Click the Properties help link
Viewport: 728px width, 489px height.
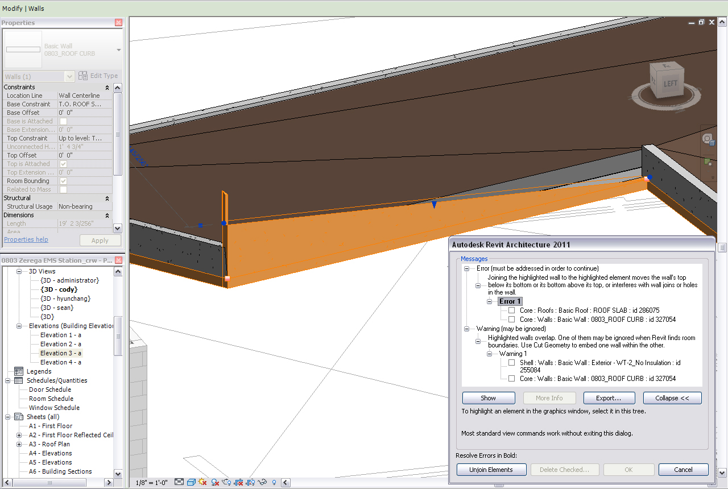coord(26,239)
